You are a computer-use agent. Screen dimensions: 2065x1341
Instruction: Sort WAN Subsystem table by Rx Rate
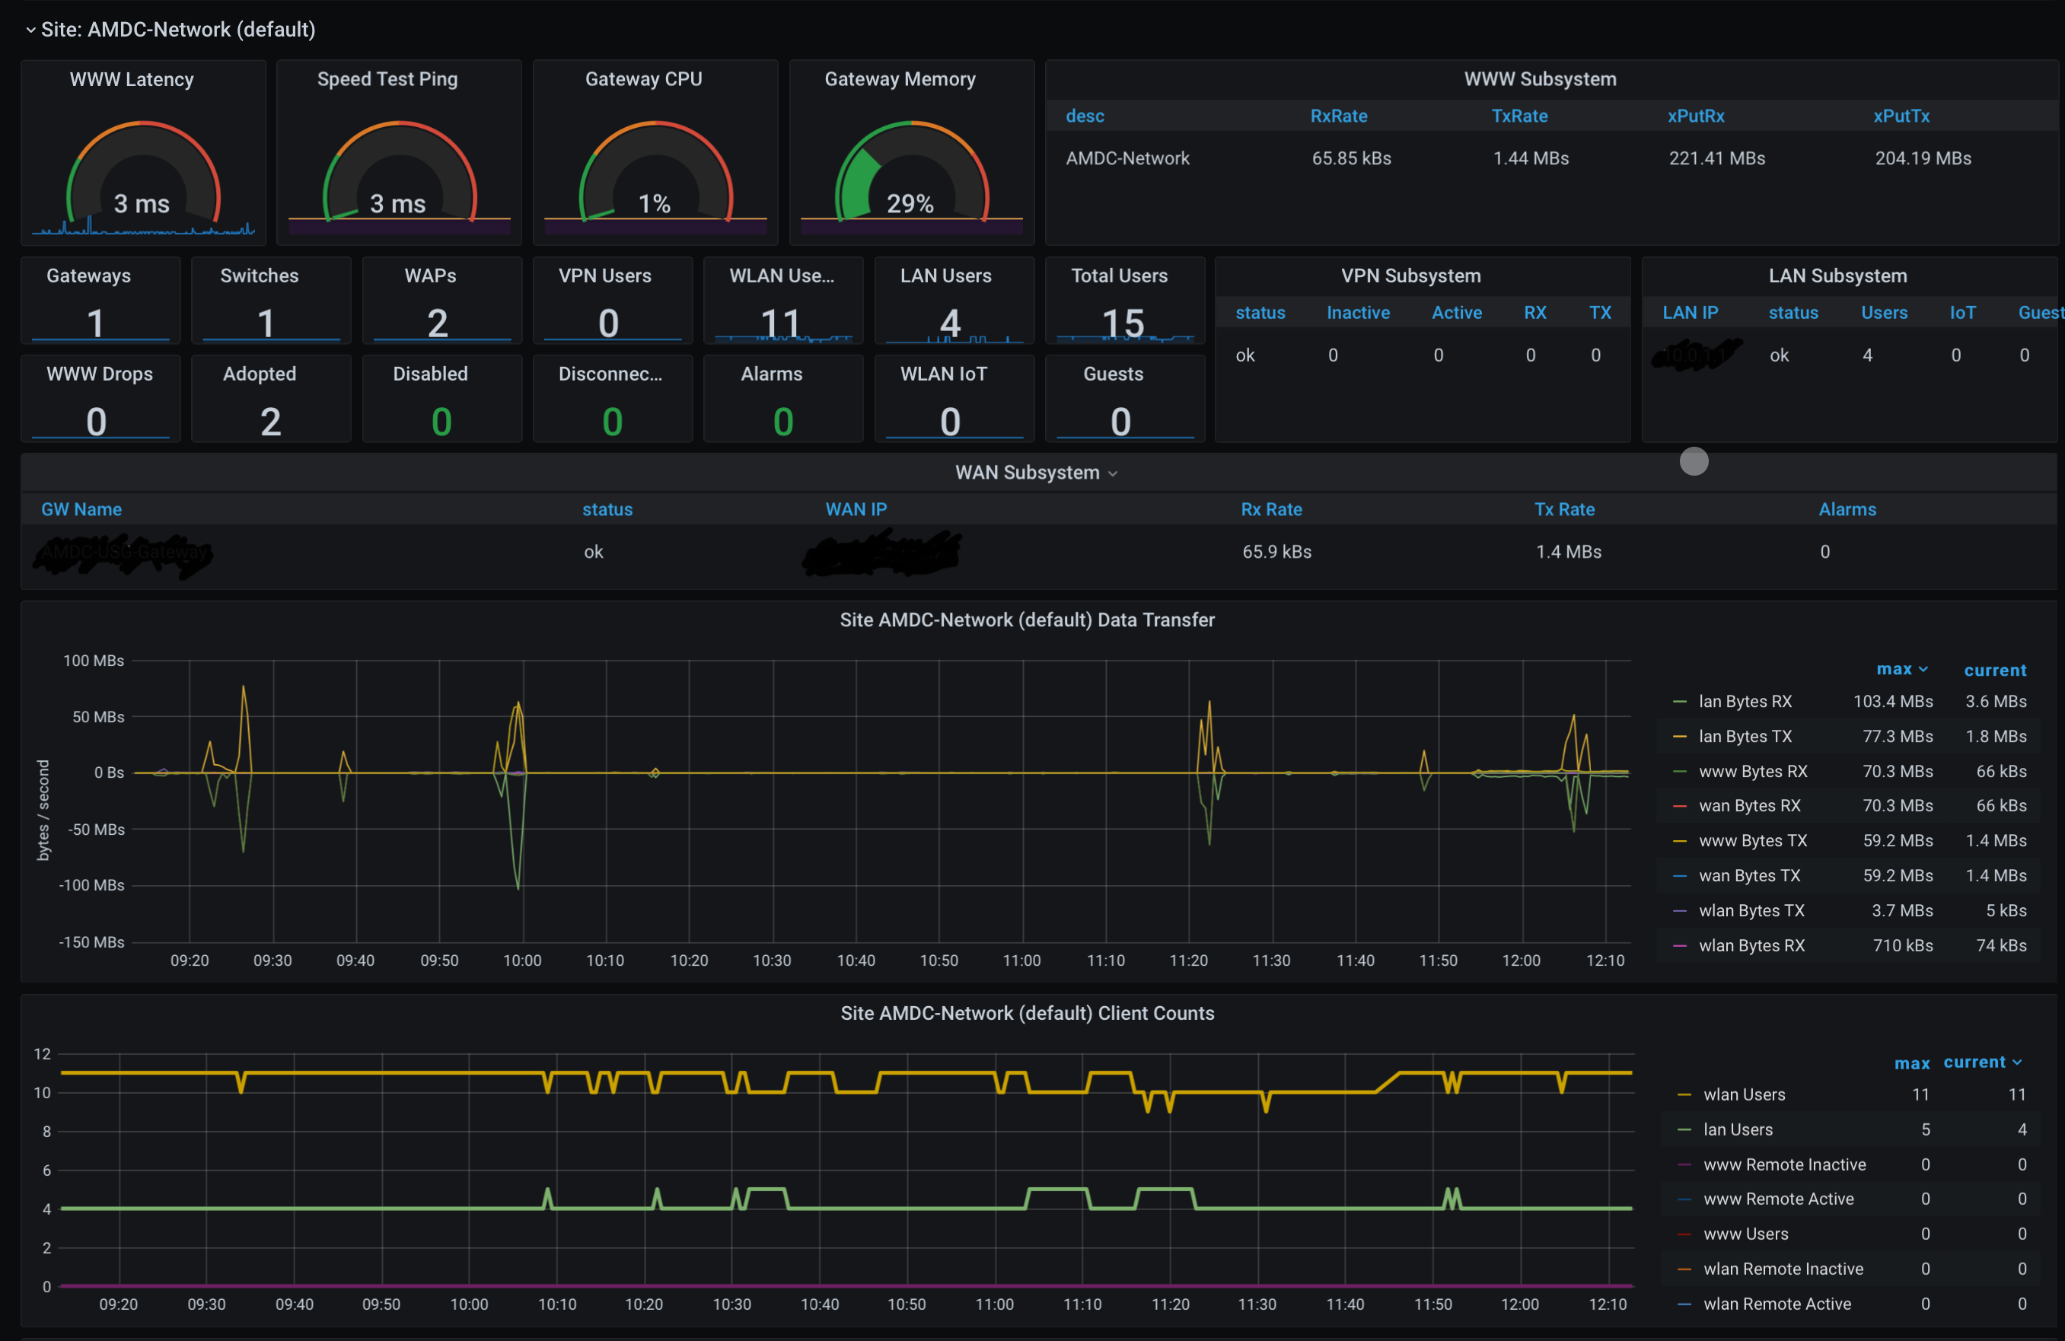[x=1271, y=509]
